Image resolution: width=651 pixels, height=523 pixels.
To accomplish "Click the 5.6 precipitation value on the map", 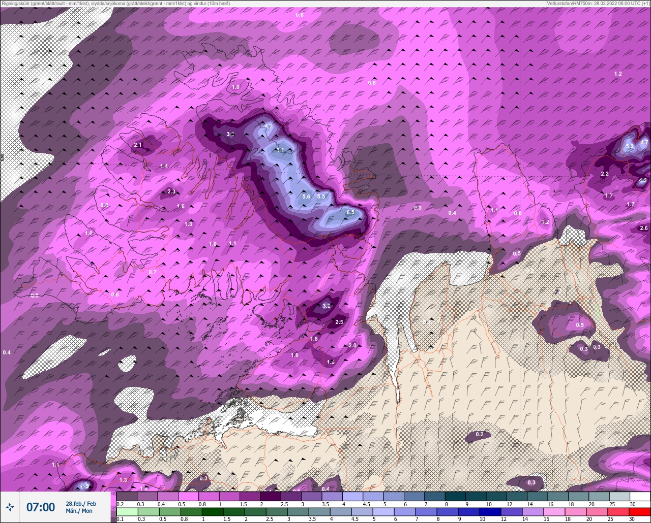I will [306, 197].
